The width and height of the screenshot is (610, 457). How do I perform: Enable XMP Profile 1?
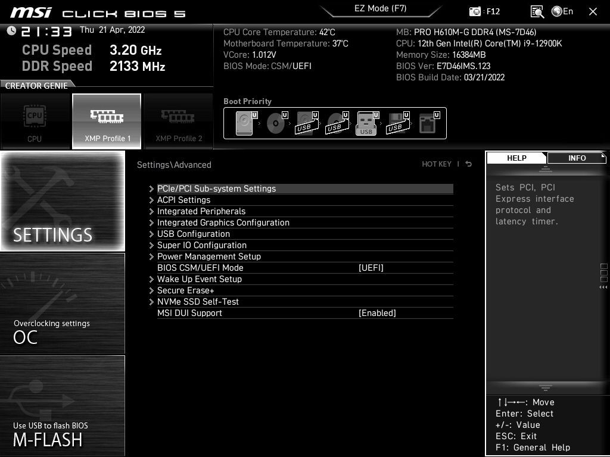click(107, 121)
